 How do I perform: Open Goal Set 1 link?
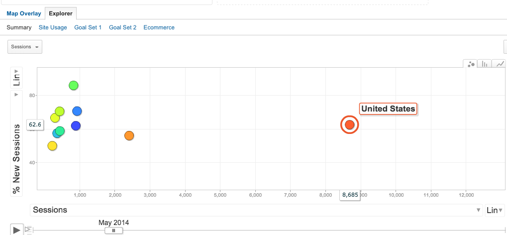coord(88,27)
